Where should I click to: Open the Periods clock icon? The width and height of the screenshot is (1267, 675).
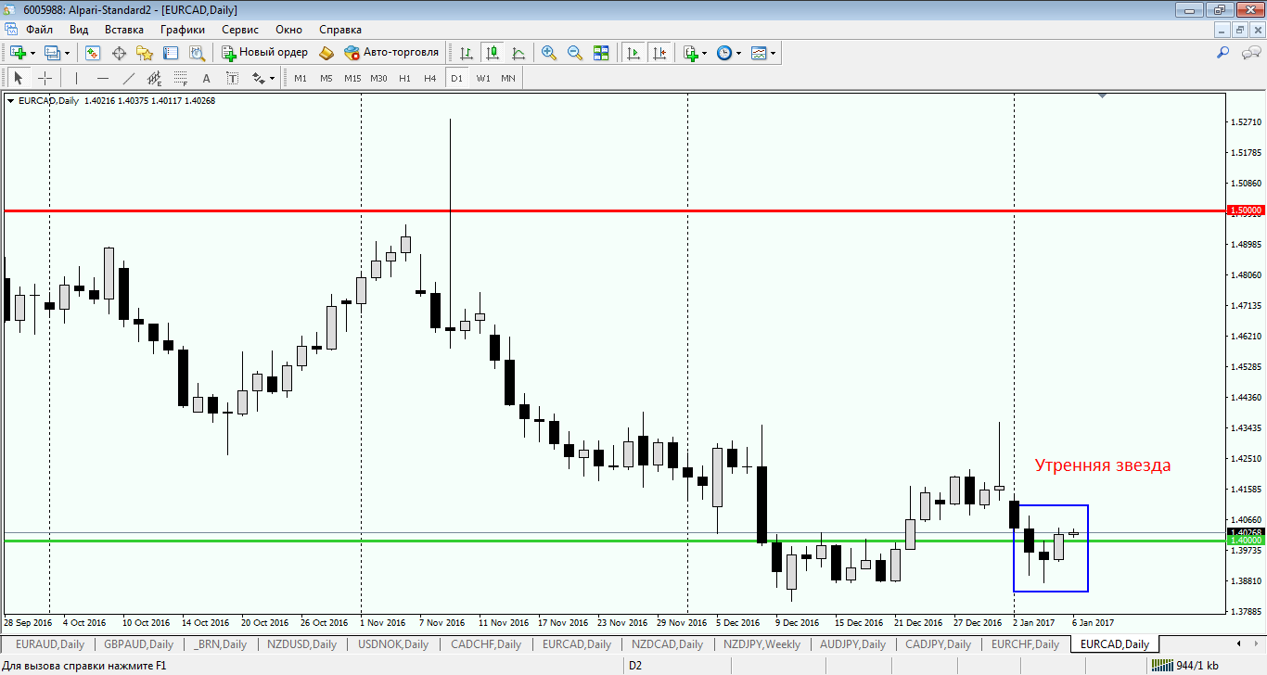[x=724, y=53]
